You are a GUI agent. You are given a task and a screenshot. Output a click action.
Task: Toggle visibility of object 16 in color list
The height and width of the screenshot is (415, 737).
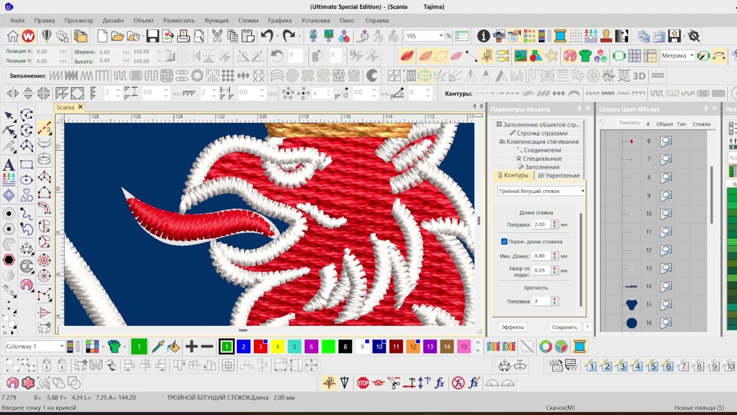click(666, 323)
